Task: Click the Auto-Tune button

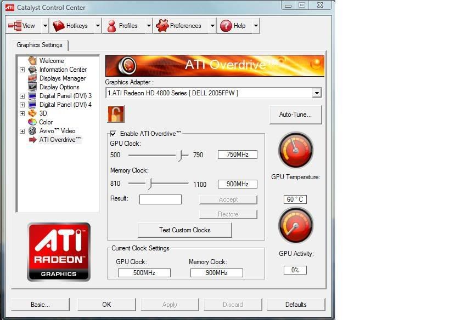Action: [295, 115]
